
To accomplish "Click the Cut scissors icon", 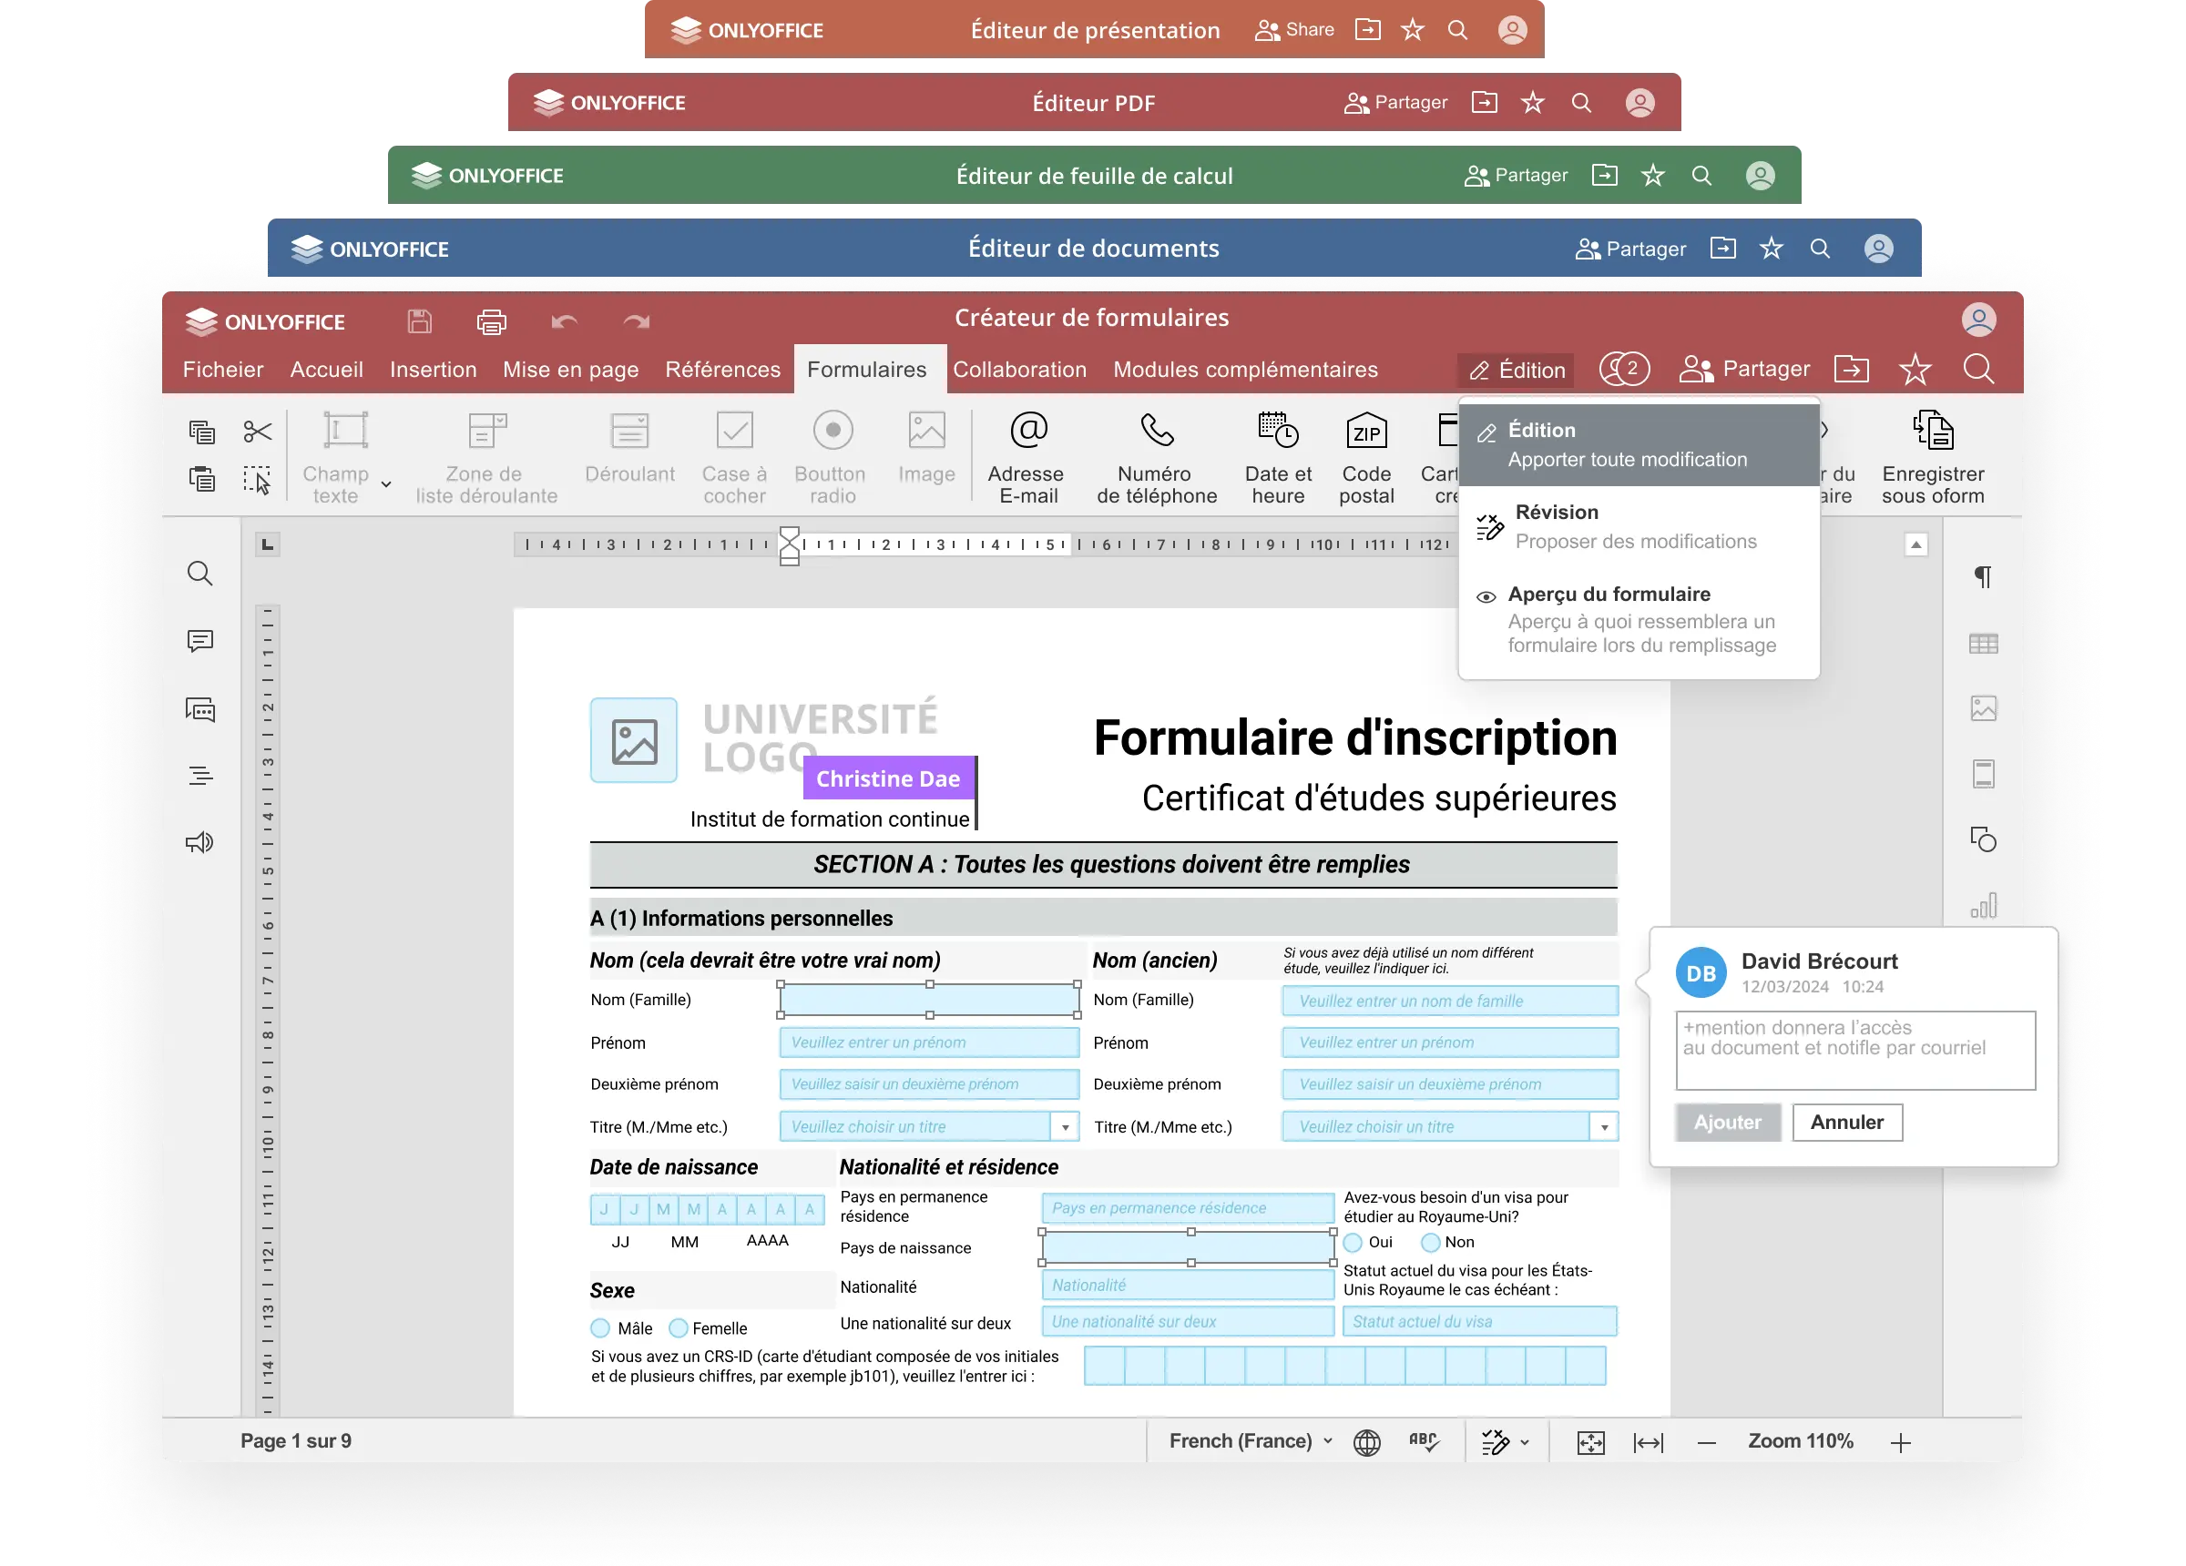I will point(258,431).
